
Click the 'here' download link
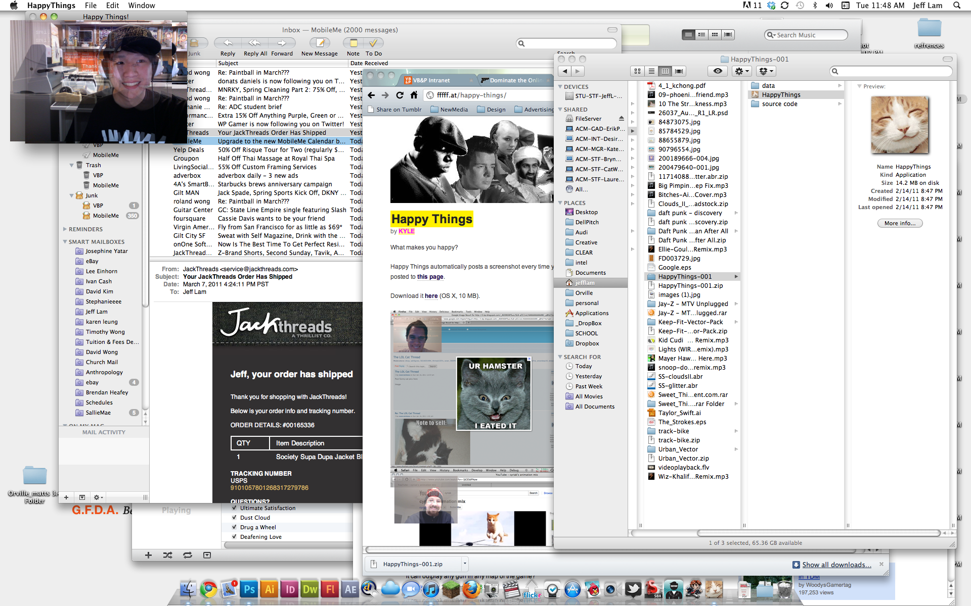tap(431, 296)
